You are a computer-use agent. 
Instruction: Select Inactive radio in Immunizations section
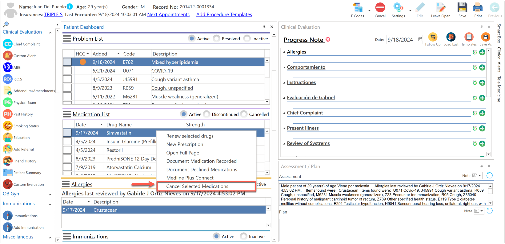click(x=243, y=236)
